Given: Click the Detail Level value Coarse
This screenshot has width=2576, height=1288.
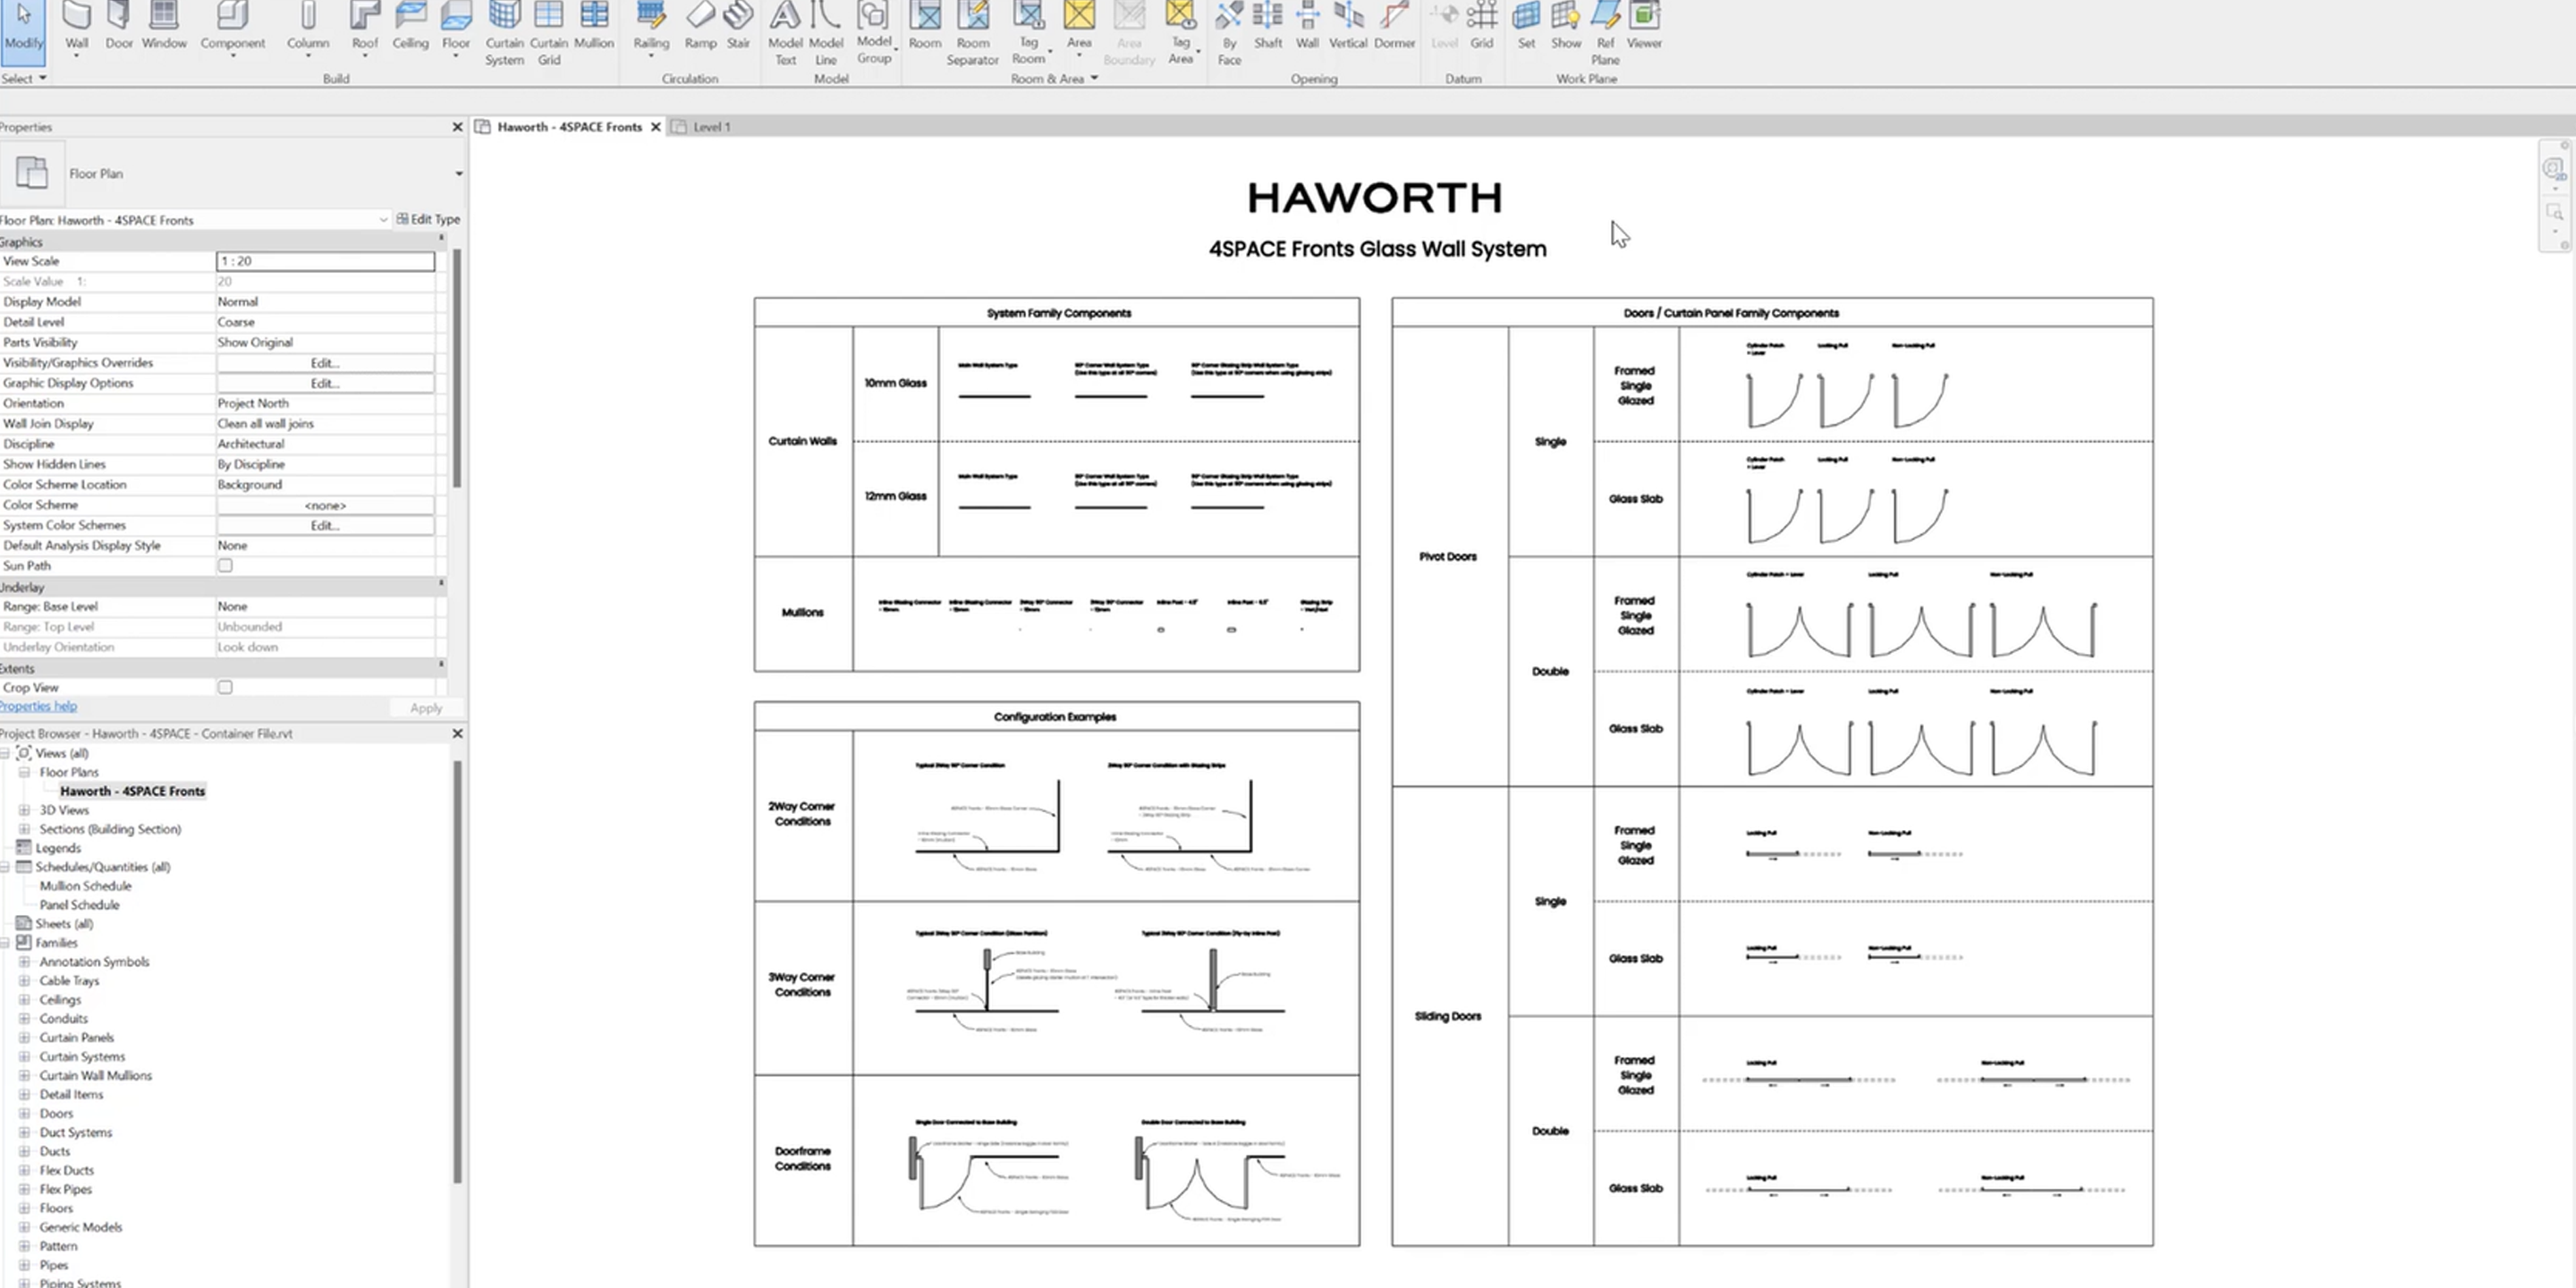Looking at the screenshot, I should click(x=325, y=322).
